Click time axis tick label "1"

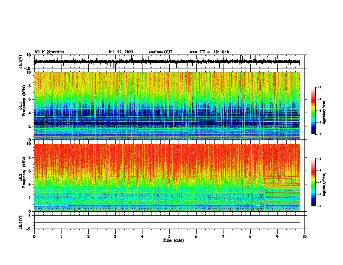61,236
